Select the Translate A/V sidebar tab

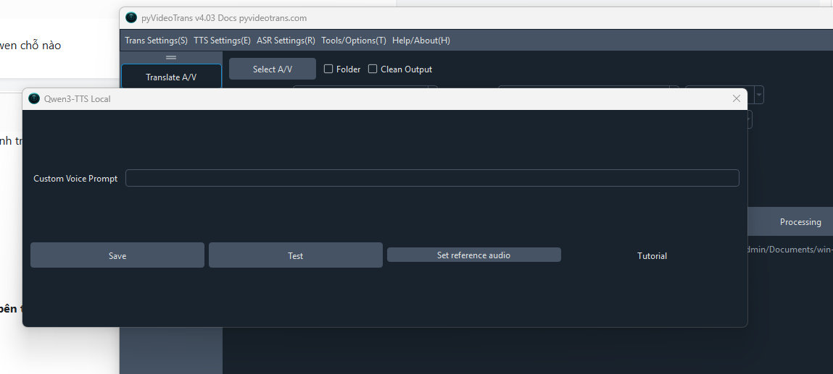[171, 77]
